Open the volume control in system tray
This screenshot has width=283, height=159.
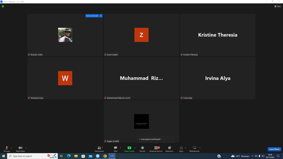256,156
